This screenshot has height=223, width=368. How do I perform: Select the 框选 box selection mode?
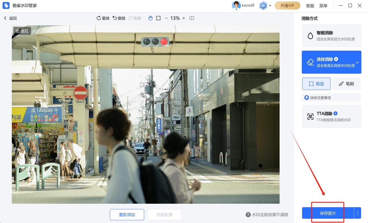(316, 84)
